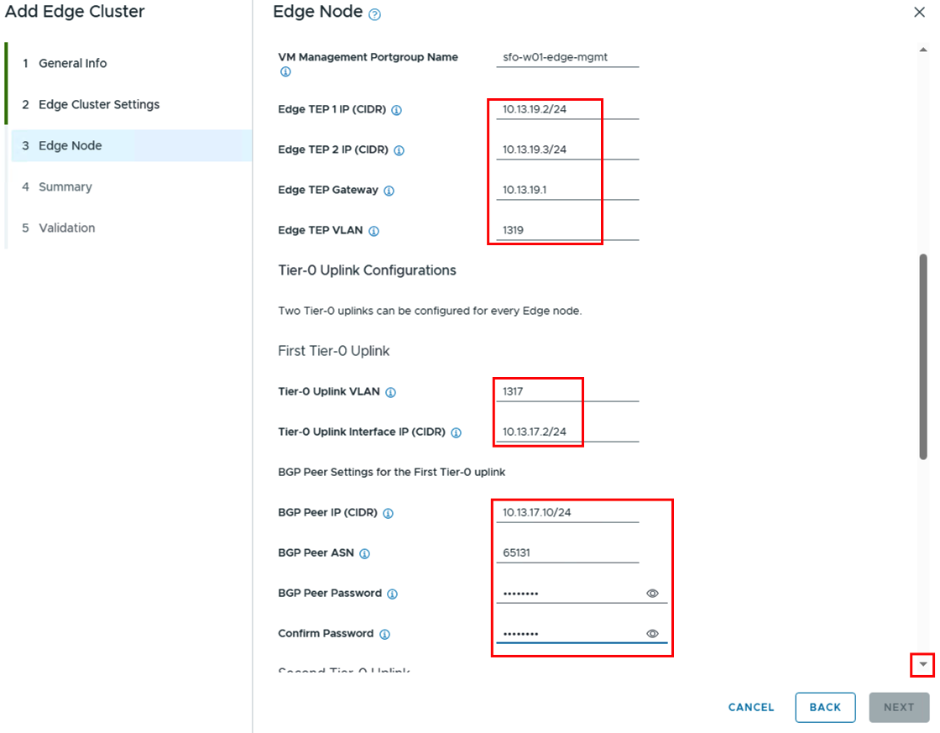Click info icon next to Edge TEP Gateway
The height and width of the screenshot is (733, 940).
pos(389,191)
